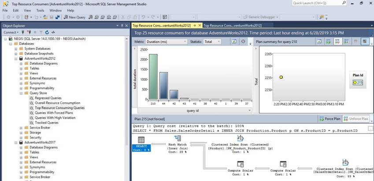The width and height of the screenshot is (374, 181).
Task: Click the Analysis Services DMX Query icon
Action: click(103, 17)
